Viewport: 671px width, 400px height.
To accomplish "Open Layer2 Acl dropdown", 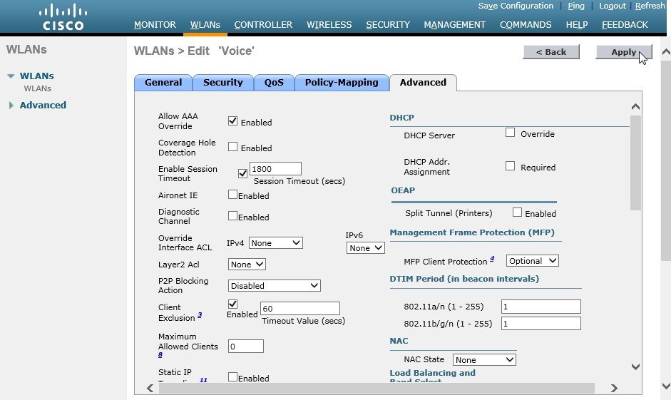I will point(247,265).
